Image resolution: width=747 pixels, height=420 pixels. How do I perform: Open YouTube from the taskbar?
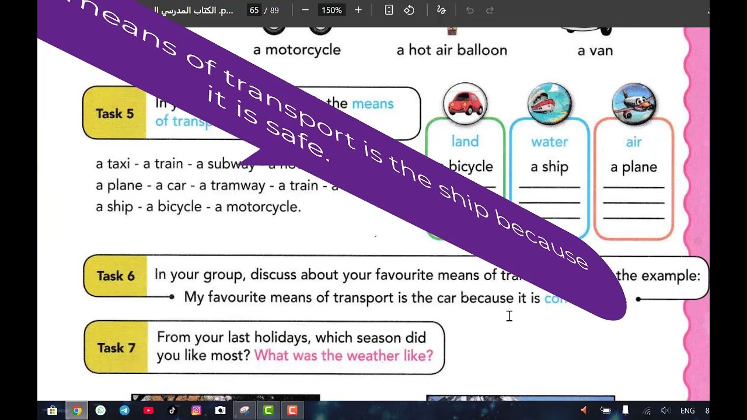click(x=148, y=411)
